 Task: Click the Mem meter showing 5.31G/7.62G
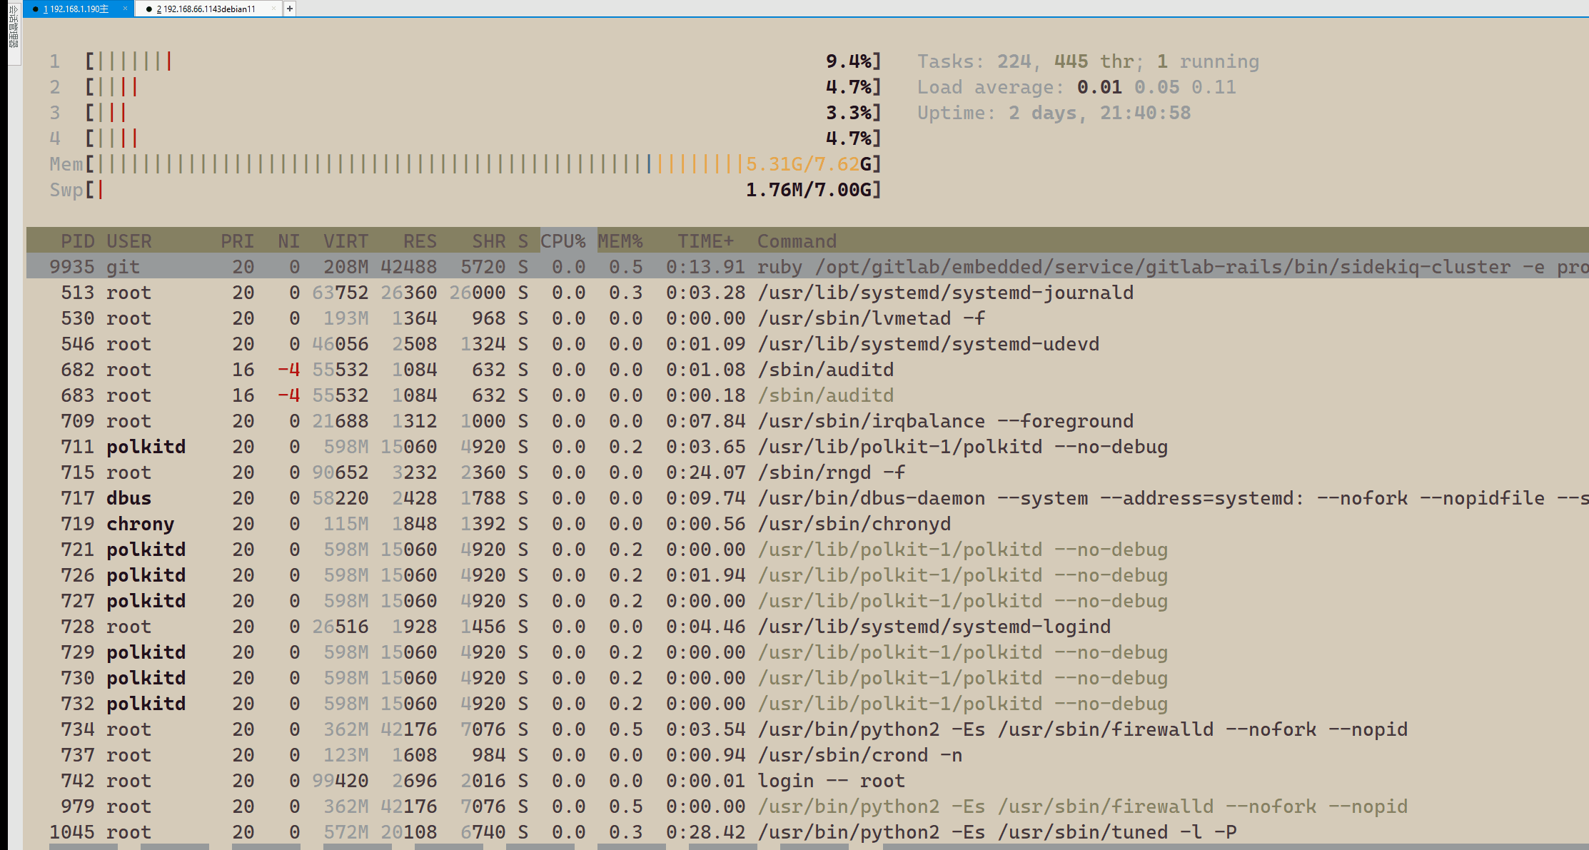(465, 164)
